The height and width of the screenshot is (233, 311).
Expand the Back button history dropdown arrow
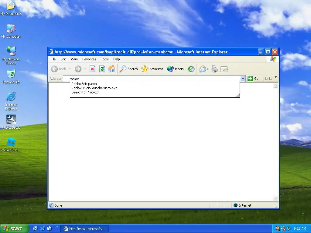pos(70,69)
